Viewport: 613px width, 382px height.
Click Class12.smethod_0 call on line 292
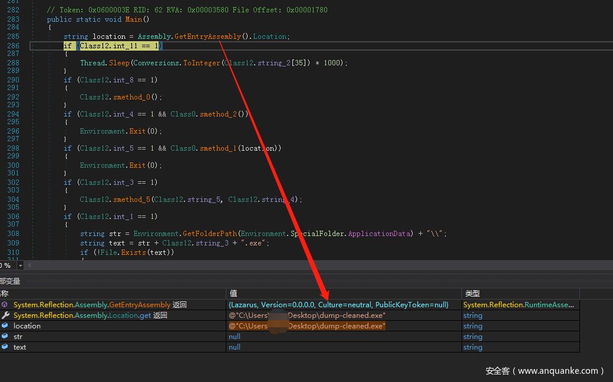point(115,97)
